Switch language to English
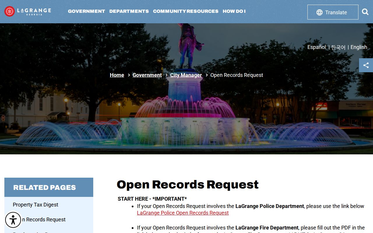This screenshot has width=373, height=233. [359, 47]
